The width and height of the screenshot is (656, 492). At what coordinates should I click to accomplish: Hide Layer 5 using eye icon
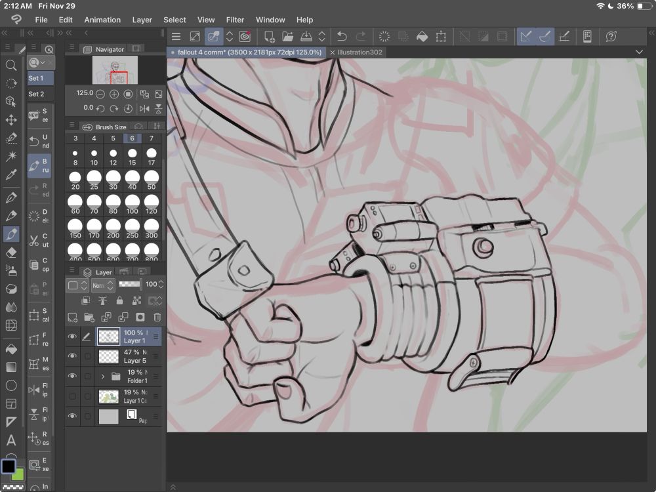72,356
